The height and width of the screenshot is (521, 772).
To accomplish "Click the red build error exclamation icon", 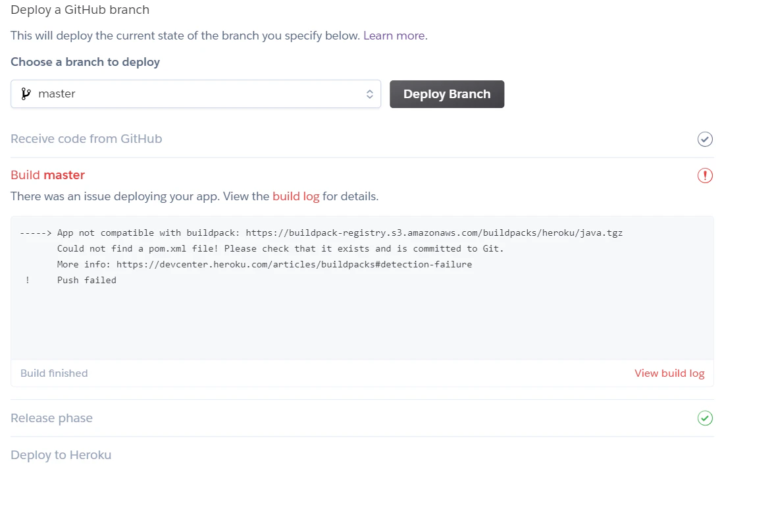I will tap(705, 175).
